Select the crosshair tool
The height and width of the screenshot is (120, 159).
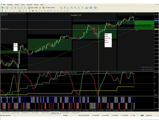(6, 11)
